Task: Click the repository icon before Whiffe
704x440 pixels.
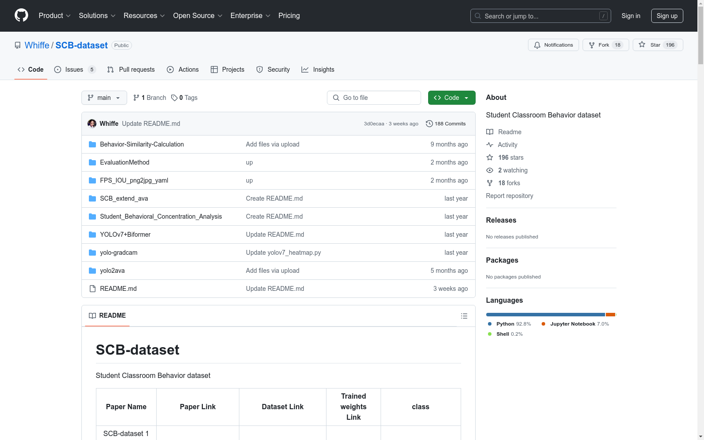Action: click(18, 45)
